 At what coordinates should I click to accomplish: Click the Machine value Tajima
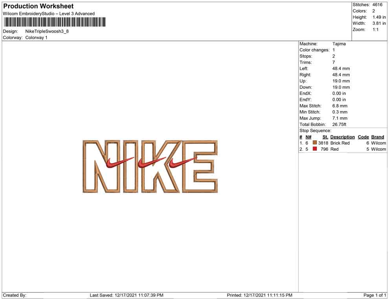tap(339, 44)
